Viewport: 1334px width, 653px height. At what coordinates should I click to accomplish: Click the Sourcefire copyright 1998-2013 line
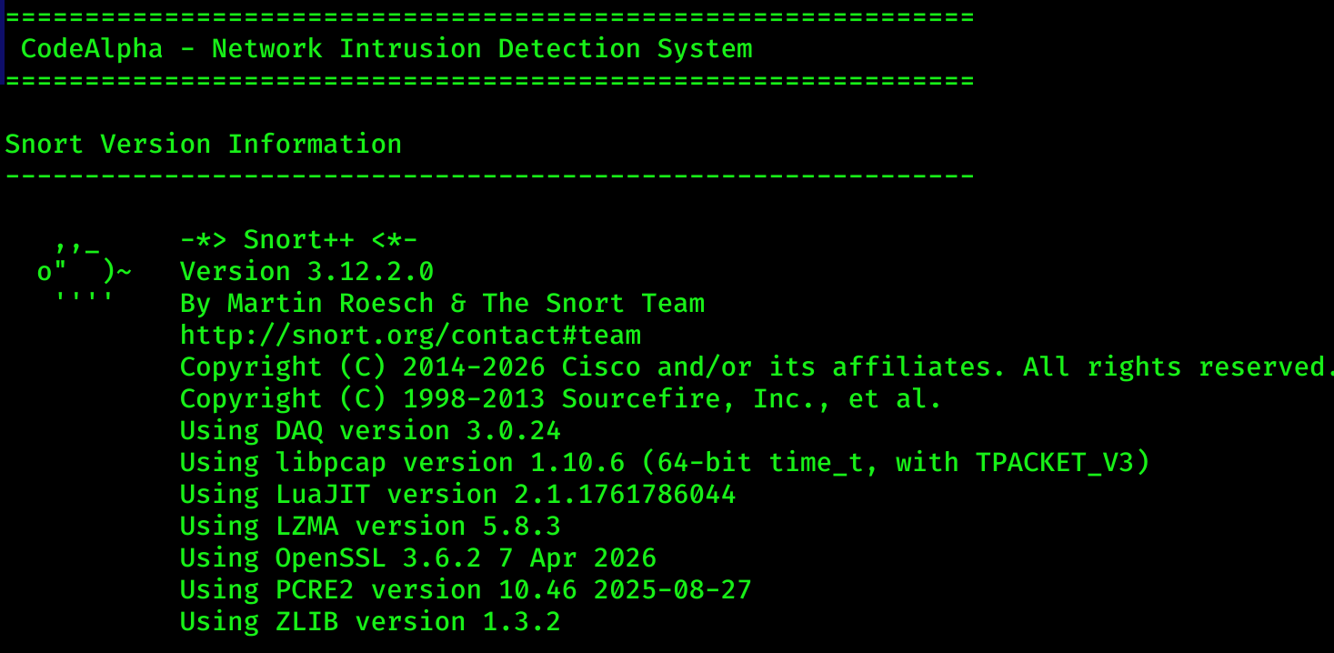pos(560,398)
